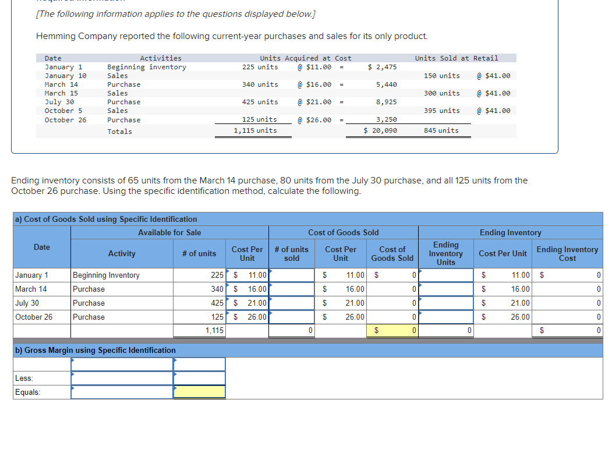612x467 pixels.
Task: Click the first Gross Margin amount input
Action: [x=199, y=364]
